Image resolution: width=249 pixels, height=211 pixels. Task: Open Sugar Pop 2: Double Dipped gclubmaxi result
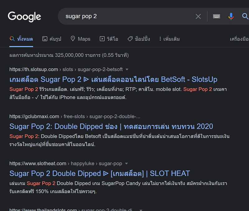111,126
